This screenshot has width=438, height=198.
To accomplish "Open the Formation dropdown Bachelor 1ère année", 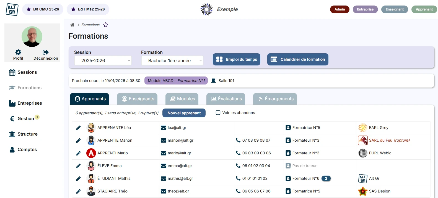I will 172,61.
